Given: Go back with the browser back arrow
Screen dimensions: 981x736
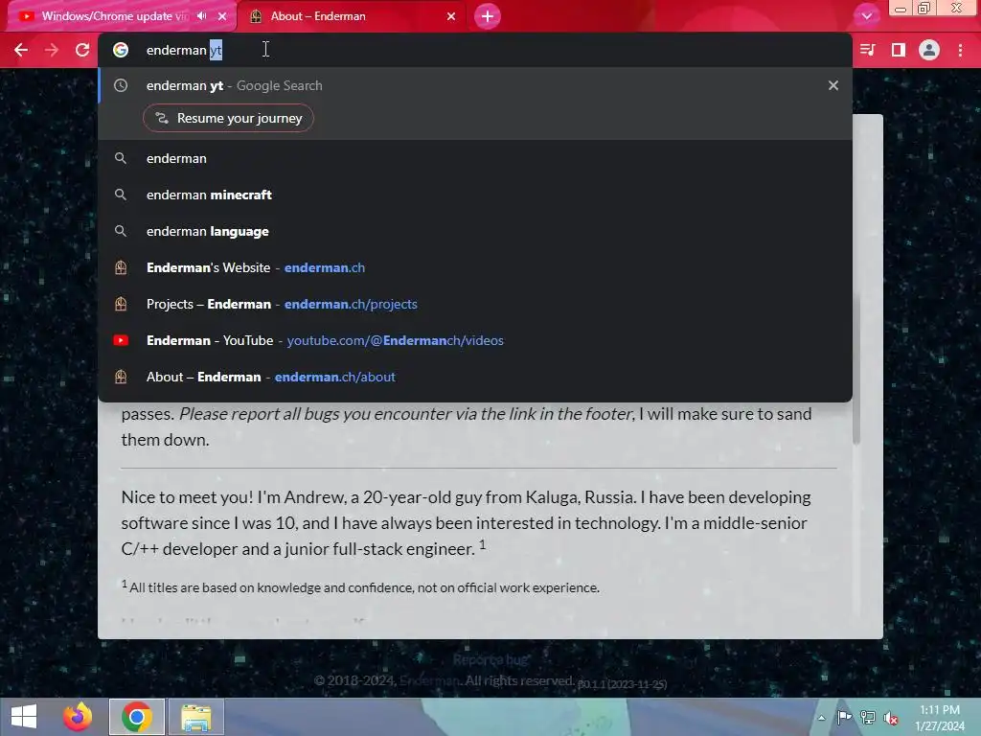Looking at the screenshot, I should coord(21,50).
